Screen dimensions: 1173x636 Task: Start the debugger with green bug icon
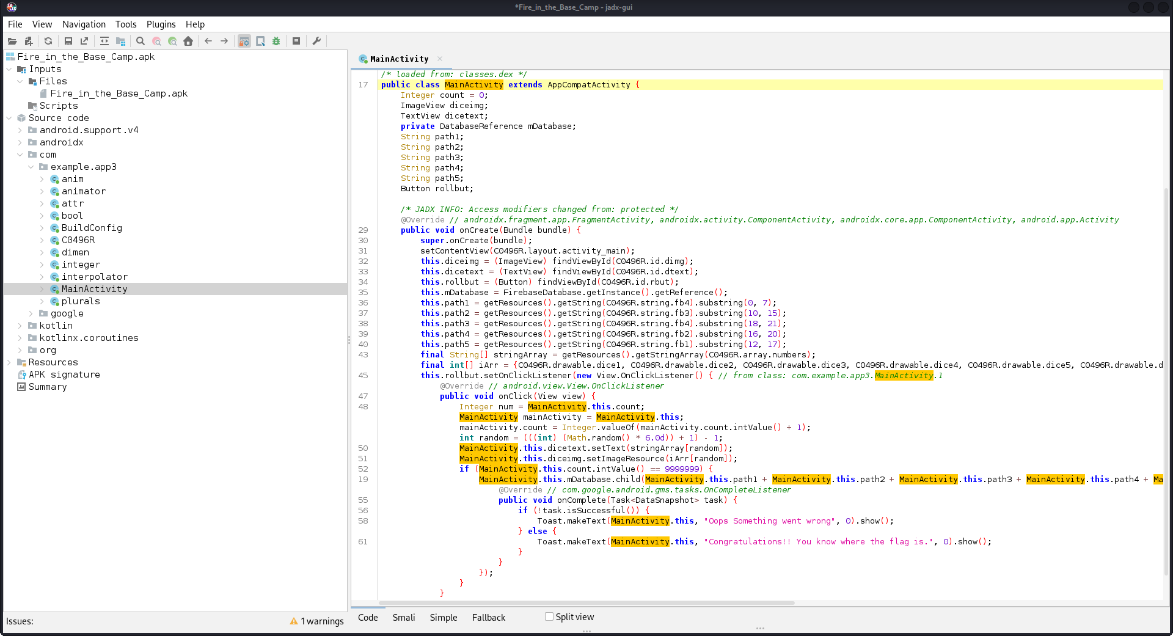[x=276, y=41]
